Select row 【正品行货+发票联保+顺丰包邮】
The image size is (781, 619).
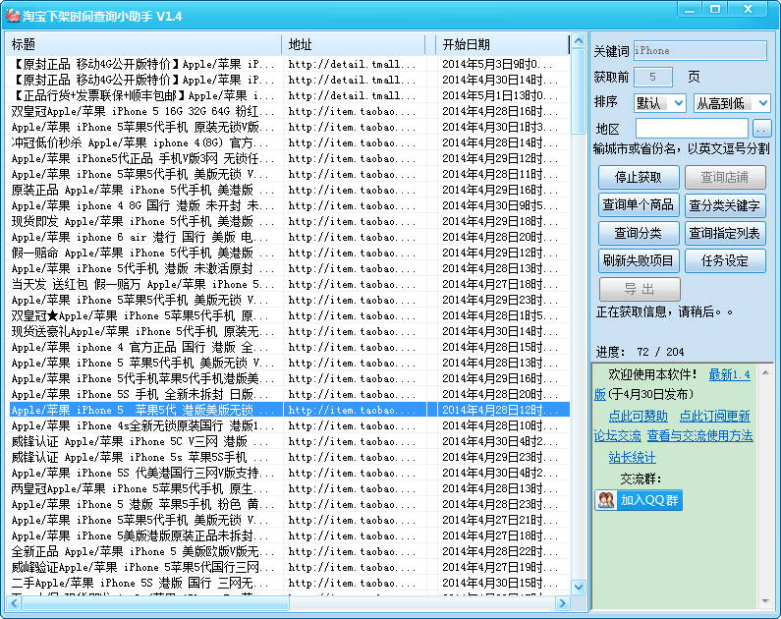click(x=290, y=95)
